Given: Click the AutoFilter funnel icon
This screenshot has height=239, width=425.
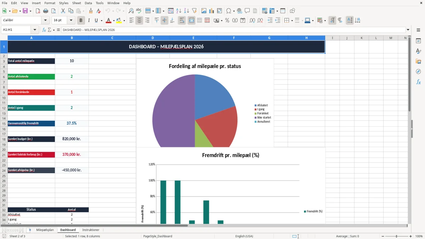Looking at the screenshot, I should [194, 11].
